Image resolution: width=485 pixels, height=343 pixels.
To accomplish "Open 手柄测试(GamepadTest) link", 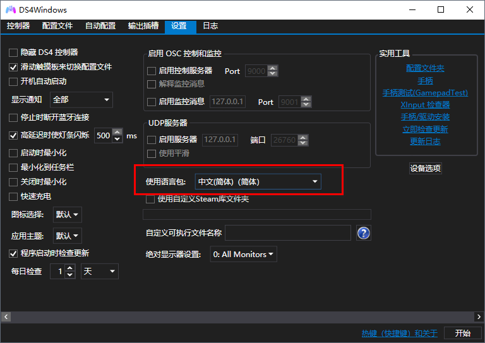I will point(425,93).
